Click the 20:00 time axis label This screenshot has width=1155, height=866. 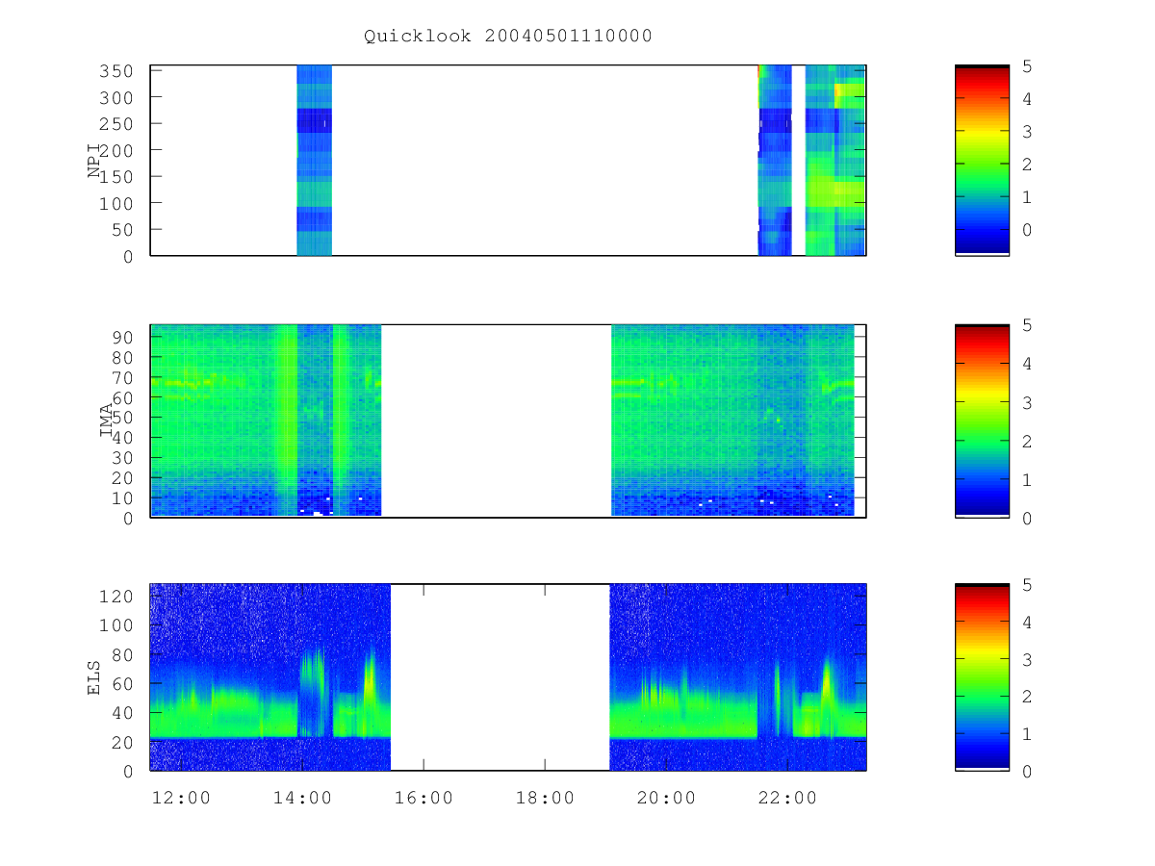666,798
